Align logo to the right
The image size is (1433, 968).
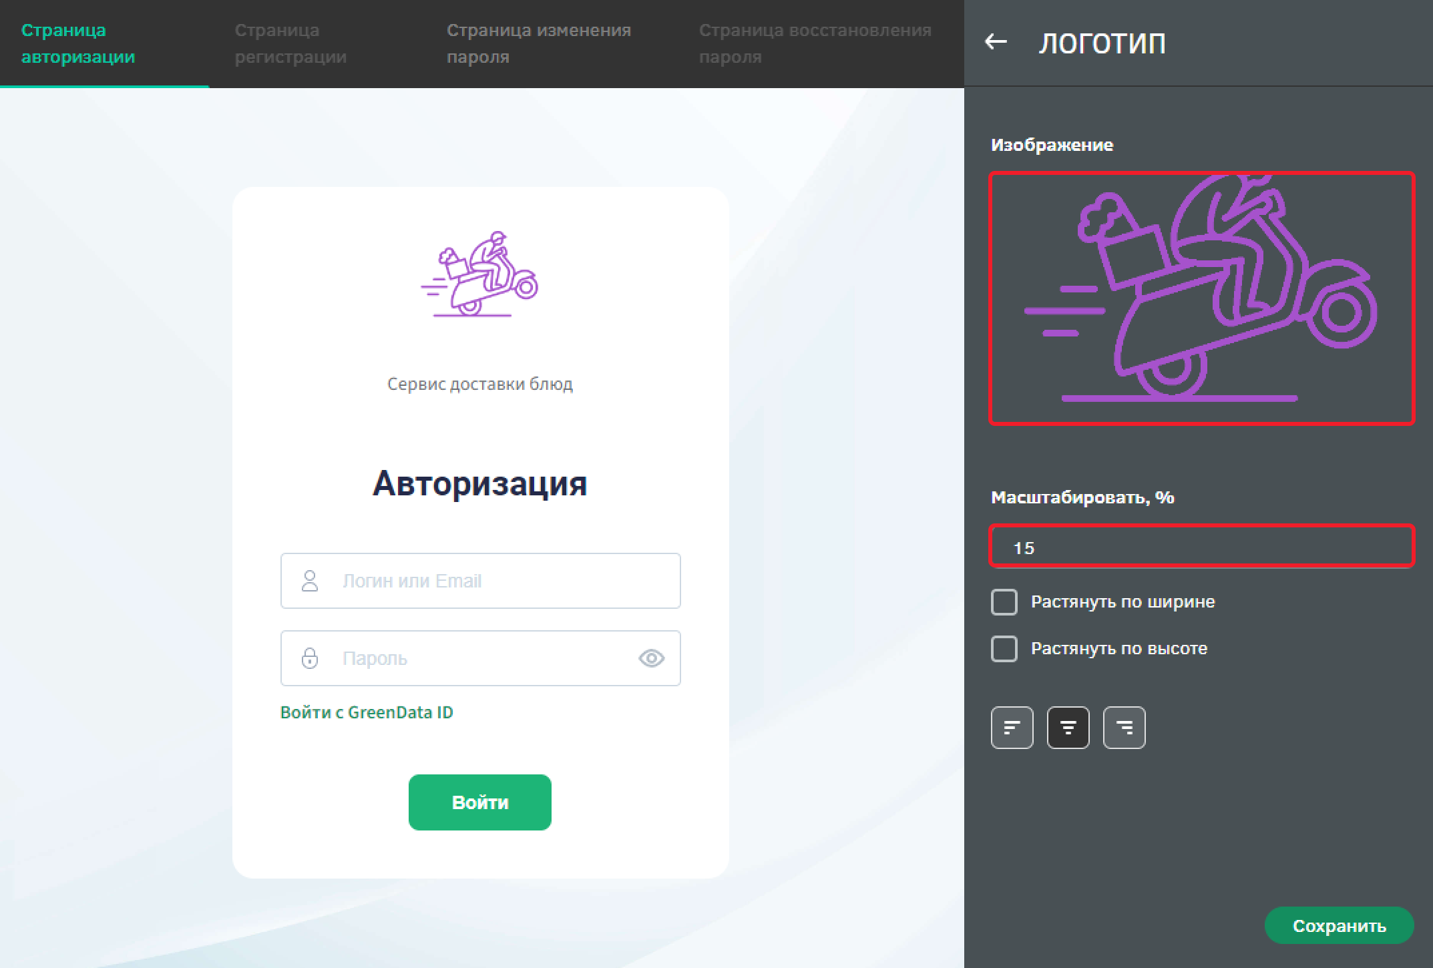pos(1124,728)
